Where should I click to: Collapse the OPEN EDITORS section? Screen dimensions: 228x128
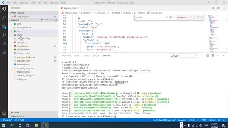pyautogui.click(x=33, y=13)
